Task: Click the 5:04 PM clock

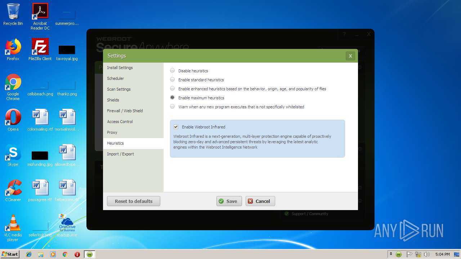Action: [442, 254]
